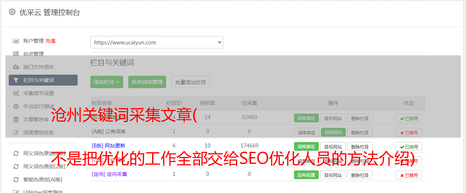Click 目标网站 in the row with 92460
466x193 pixels.
[333, 118]
